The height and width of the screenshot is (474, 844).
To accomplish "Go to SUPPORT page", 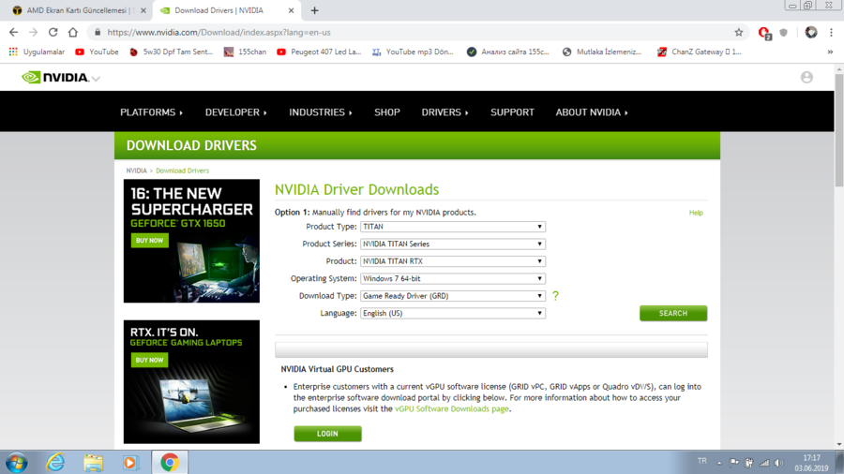I will pos(512,112).
